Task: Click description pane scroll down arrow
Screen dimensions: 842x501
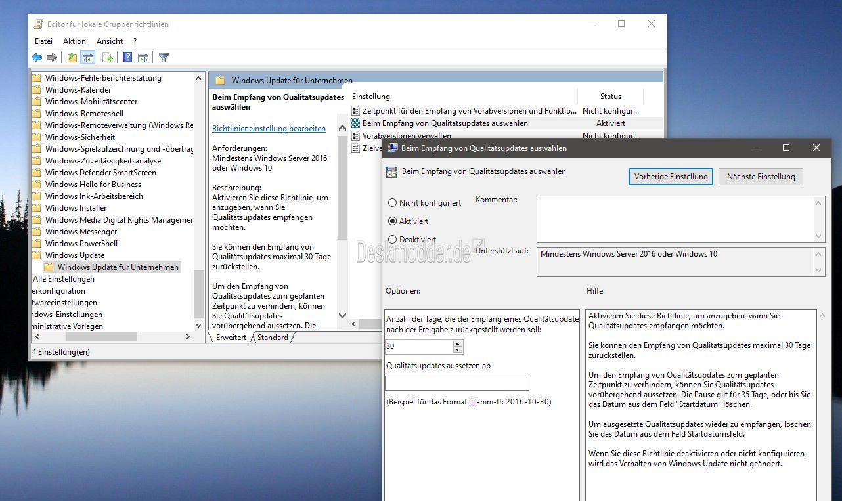Action: tap(342, 316)
